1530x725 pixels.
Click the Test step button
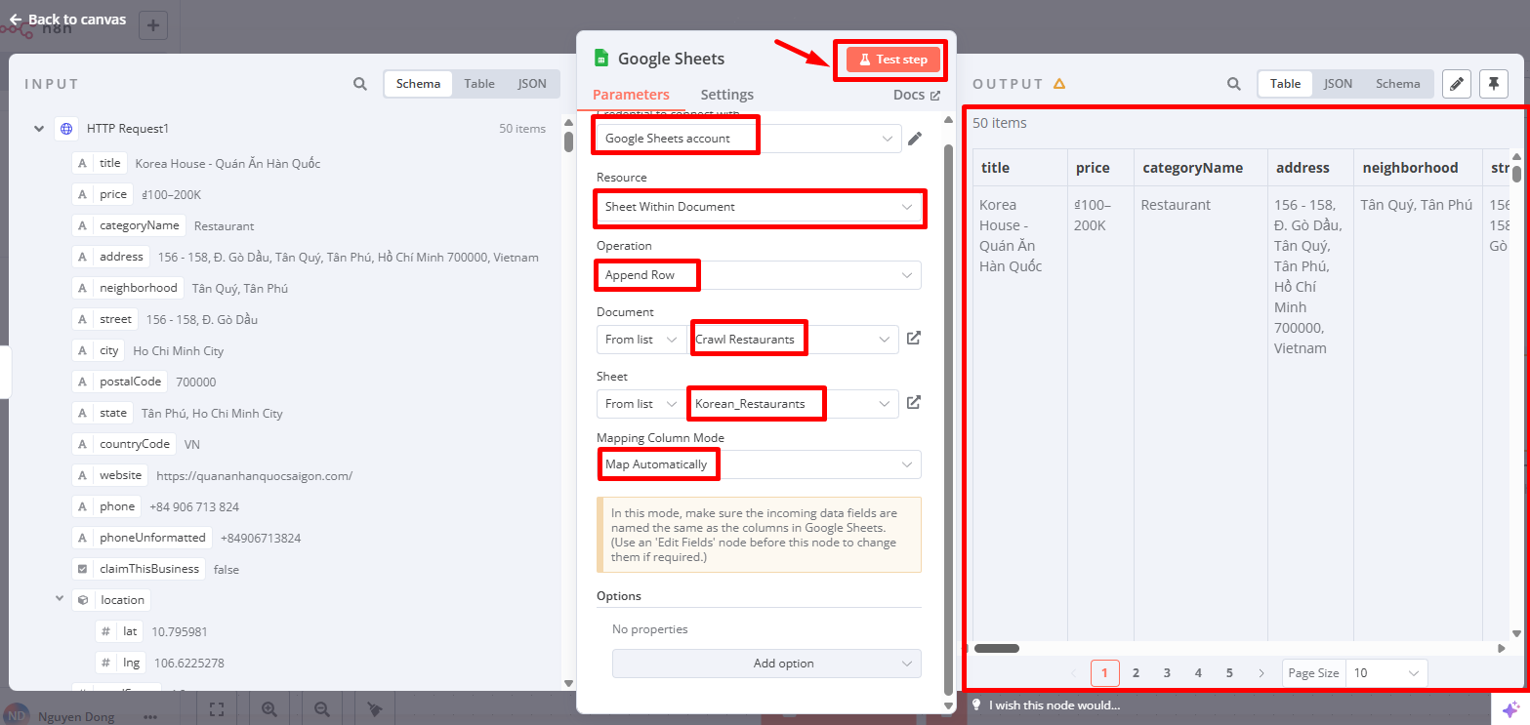[x=892, y=60]
